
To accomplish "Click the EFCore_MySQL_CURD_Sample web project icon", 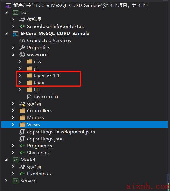I will pos(16,34).
